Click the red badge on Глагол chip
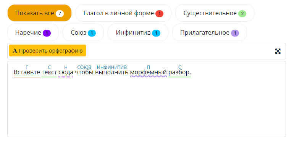Screen dimensions: 294x141 [x=159, y=14]
